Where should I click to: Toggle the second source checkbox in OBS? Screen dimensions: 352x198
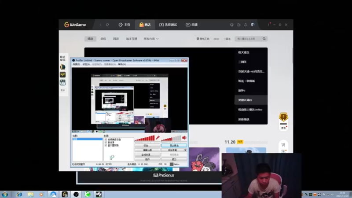(106, 143)
